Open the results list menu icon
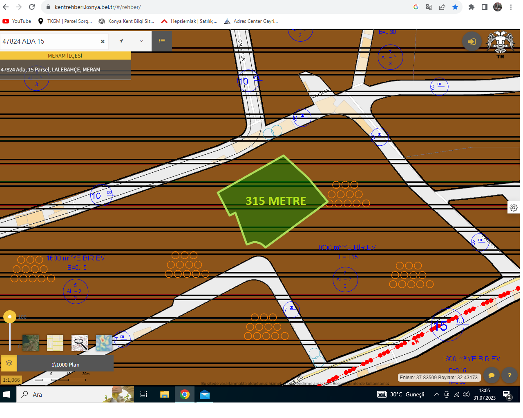523x418 pixels. pyautogui.click(x=162, y=41)
